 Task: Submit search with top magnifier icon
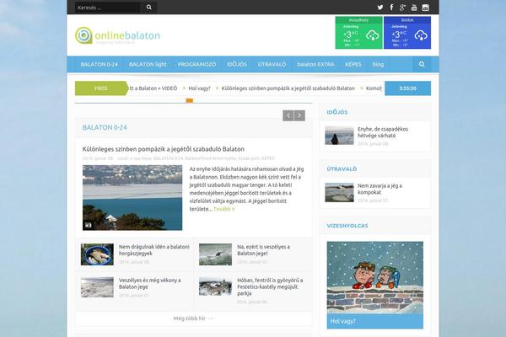click(149, 7)
